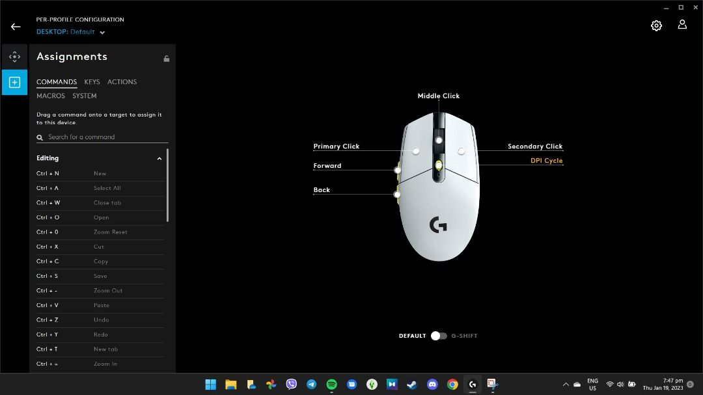The width and height of the screenshot is (703, 395).
Task: Select the Ctrl+C Copy command entry
Action: click(x=98, y=261)
